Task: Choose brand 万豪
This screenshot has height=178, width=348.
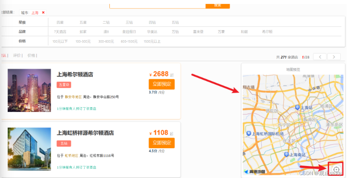Action: tap(221, 32)
